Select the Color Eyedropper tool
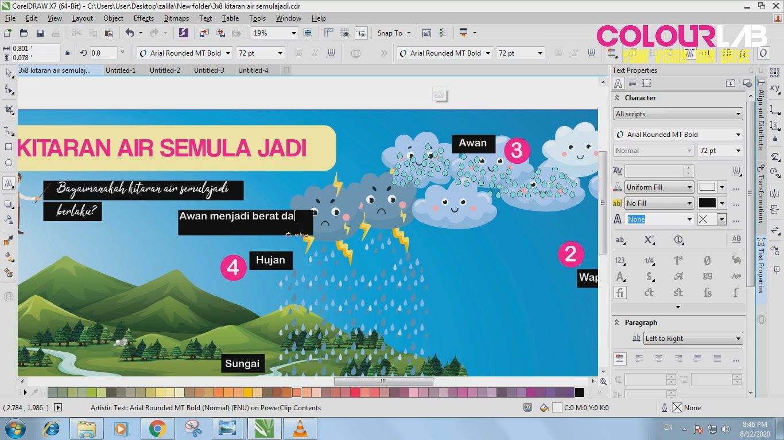The width and height of the screenshot is (784, 440). [9, 240]
